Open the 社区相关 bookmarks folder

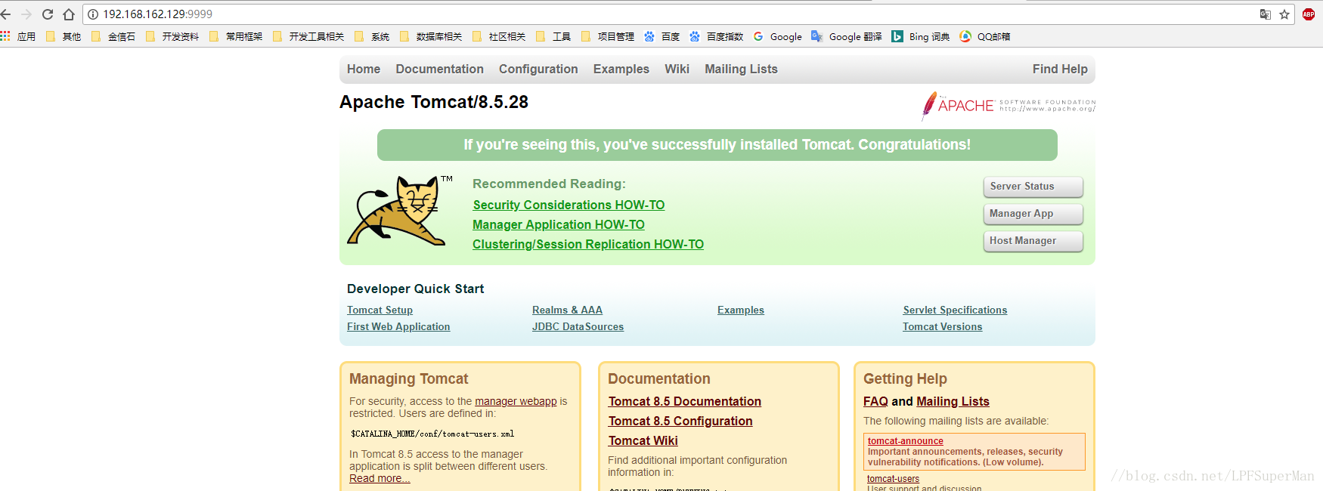(499, 36)
